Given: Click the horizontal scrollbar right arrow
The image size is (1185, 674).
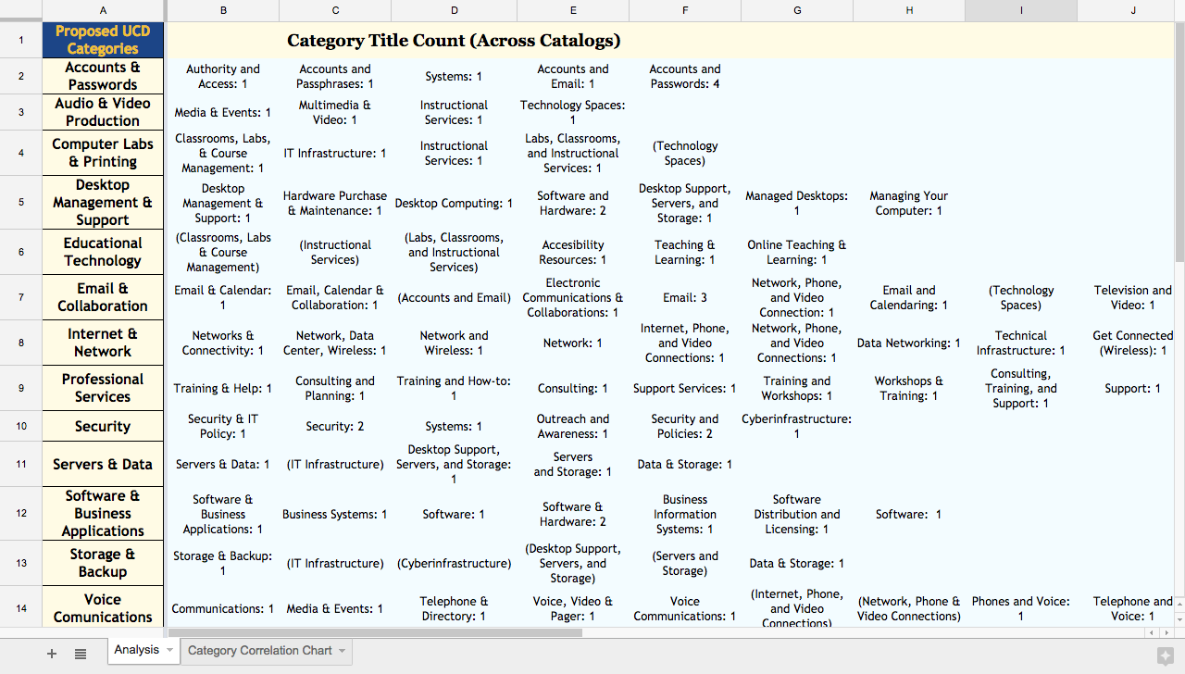Looking at the screenshot, I should pyautogui.click(x=1166, y=632).
